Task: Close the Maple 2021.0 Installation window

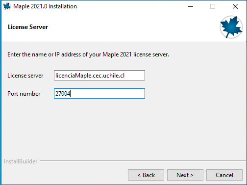Action: click(235, 6)
